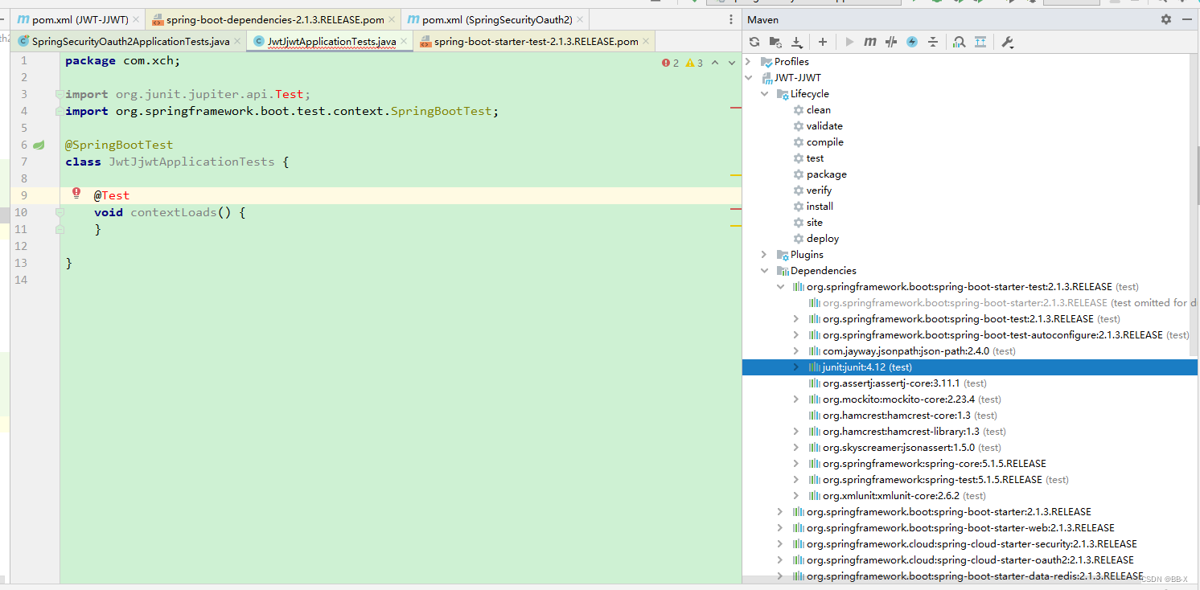The image size is (1200, 590).
Task: Add Maven project plus icon
Action: pyautogui.click(x=823, y=42)
